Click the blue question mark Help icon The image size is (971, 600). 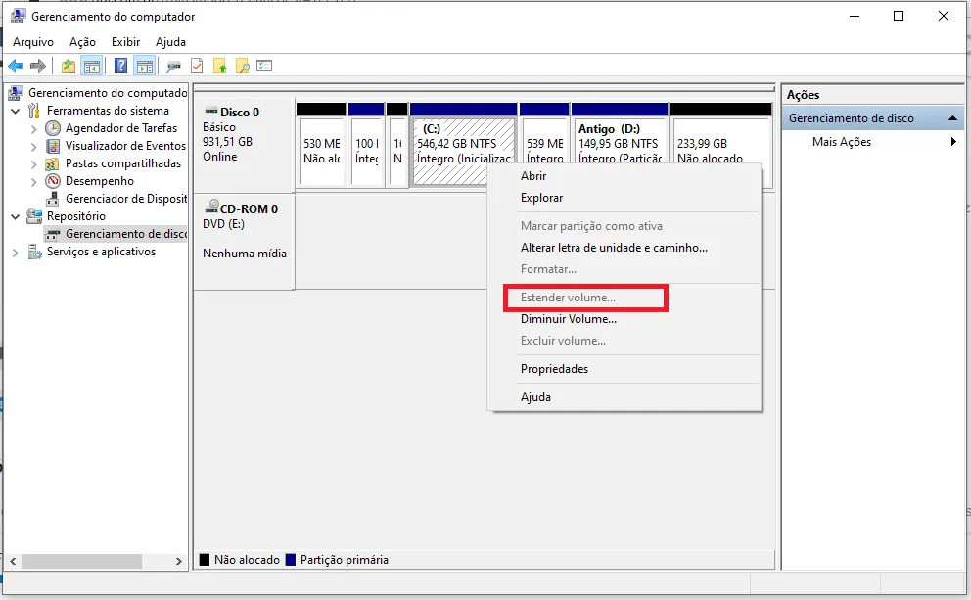[x=120, y=67]
